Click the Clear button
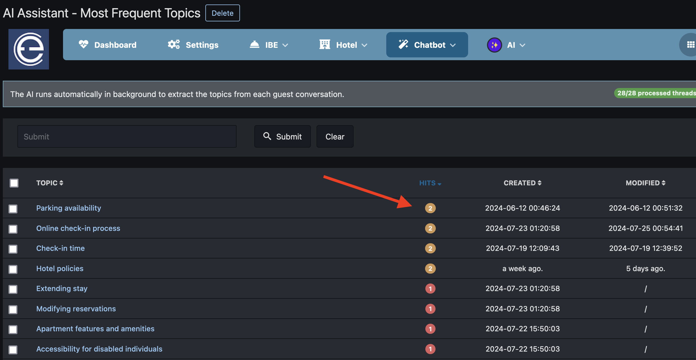This screenshot has width=696, height=360. point(335,136)
